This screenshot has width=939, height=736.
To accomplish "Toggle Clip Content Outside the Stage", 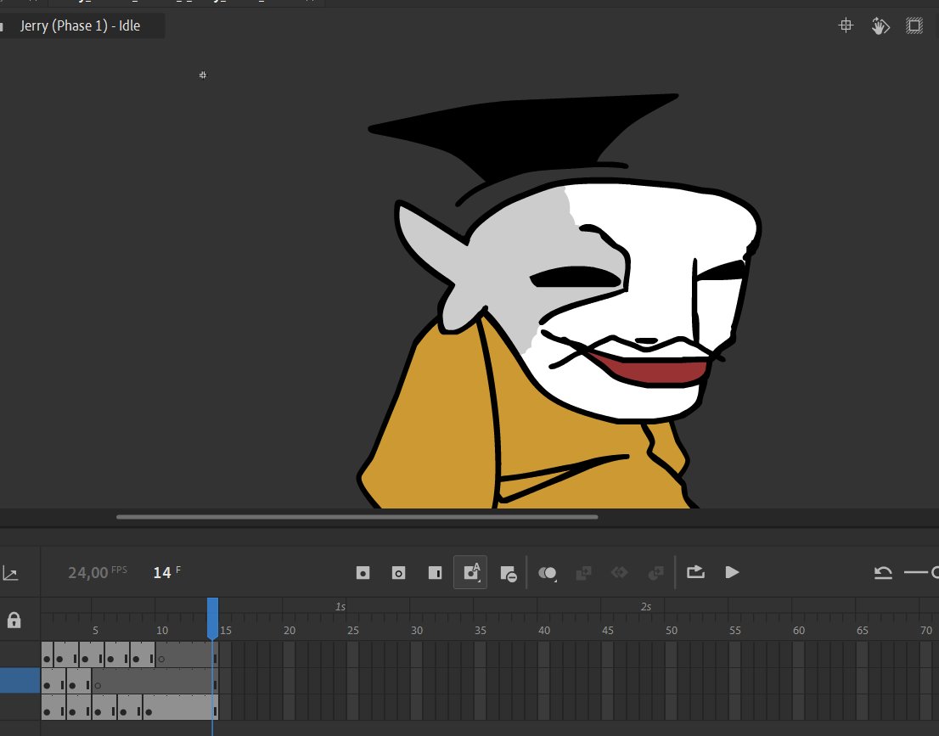I will 914,25.
